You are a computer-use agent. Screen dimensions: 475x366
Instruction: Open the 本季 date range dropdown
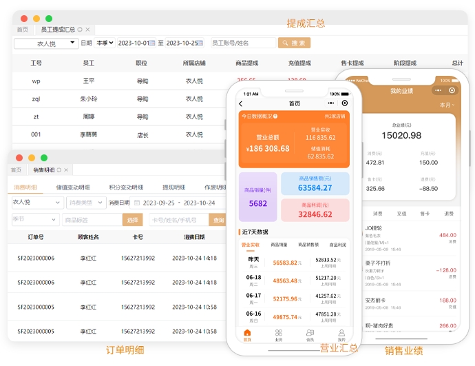pyautogui.click(x=105, y=43)
